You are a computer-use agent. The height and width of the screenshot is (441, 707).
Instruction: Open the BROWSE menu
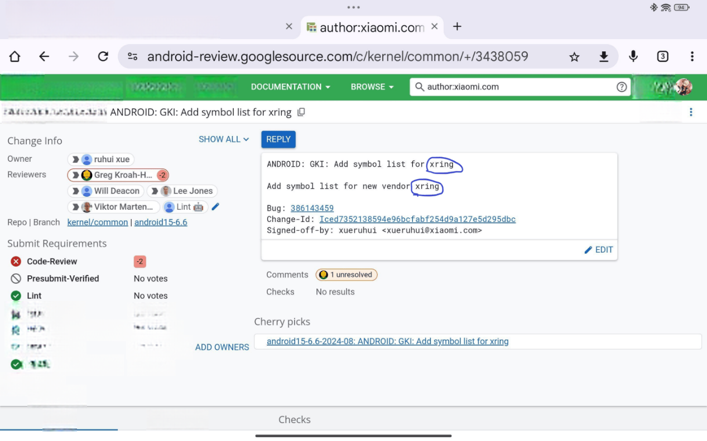(372, 87)
